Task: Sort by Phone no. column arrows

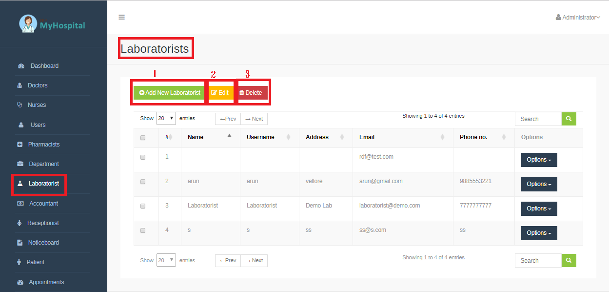Action: (504, 137)
